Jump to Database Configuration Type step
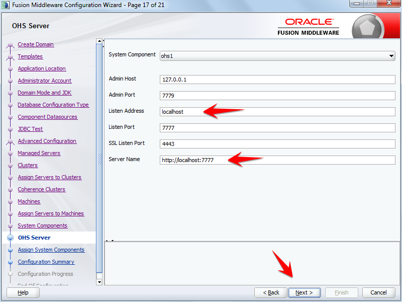 pyautogui.click(x=53, y=105)
